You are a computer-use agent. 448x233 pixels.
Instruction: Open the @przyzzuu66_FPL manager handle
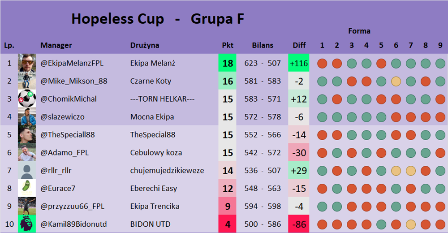click(72, 206)
